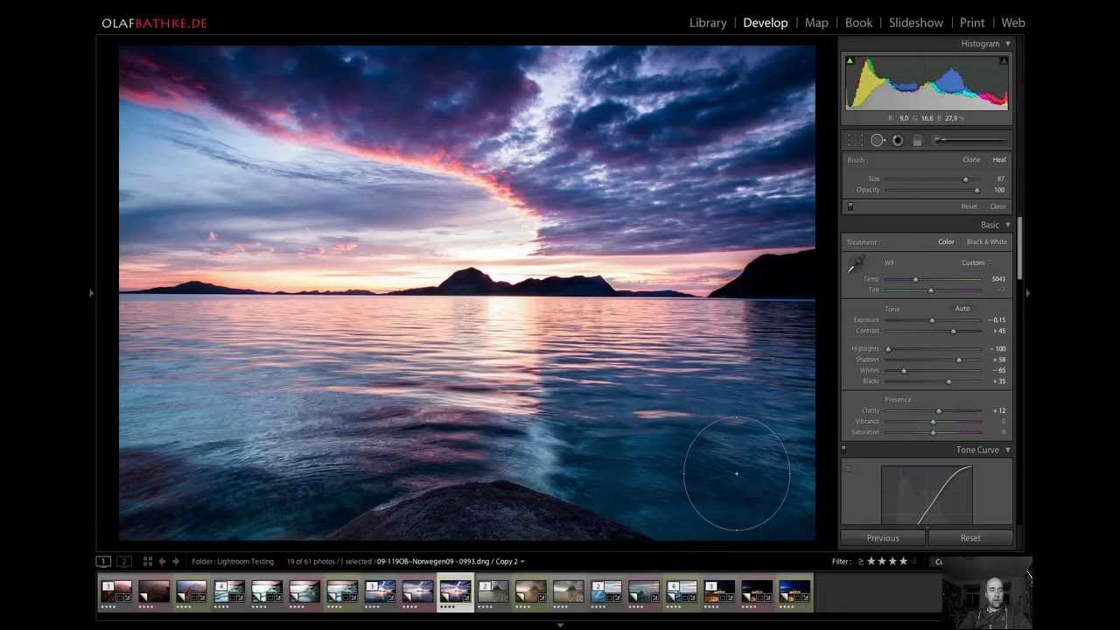The height and width of the screenshot is (630, 1120).
Task: Pick the White Balance eyedropper tool
Action: pos(855,265)
